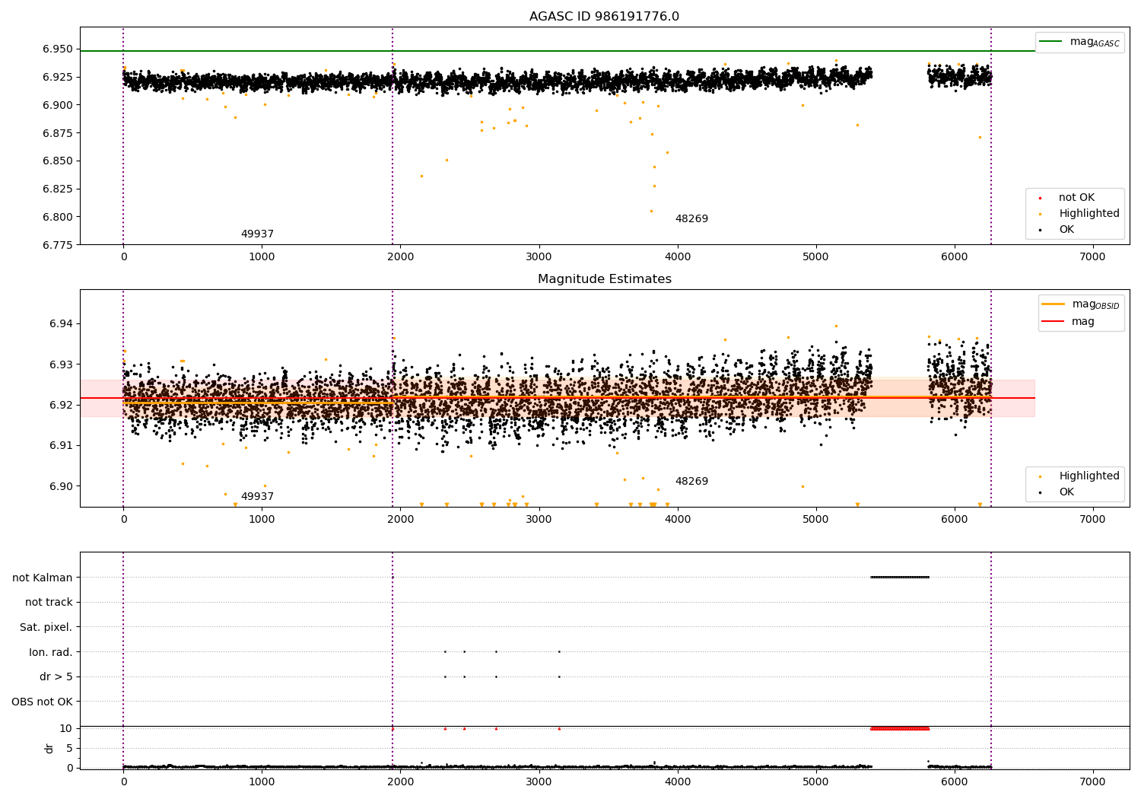Click the black 'not Kalman' flag segment
This screenshot has width=1141, height=799.
tap(899, 577)
